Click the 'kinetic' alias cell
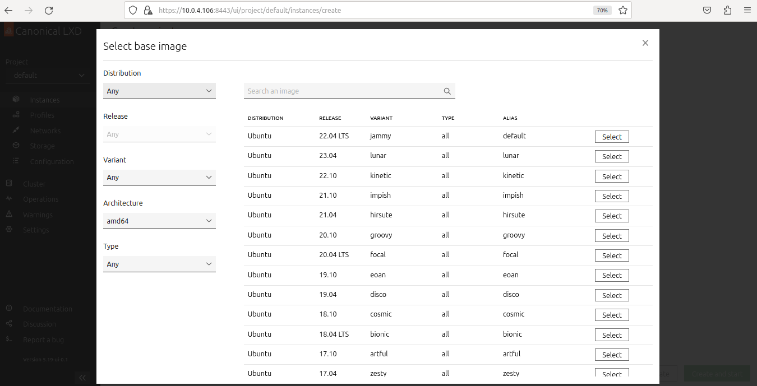Screen dimensions: 757x386 click(514, 176)
